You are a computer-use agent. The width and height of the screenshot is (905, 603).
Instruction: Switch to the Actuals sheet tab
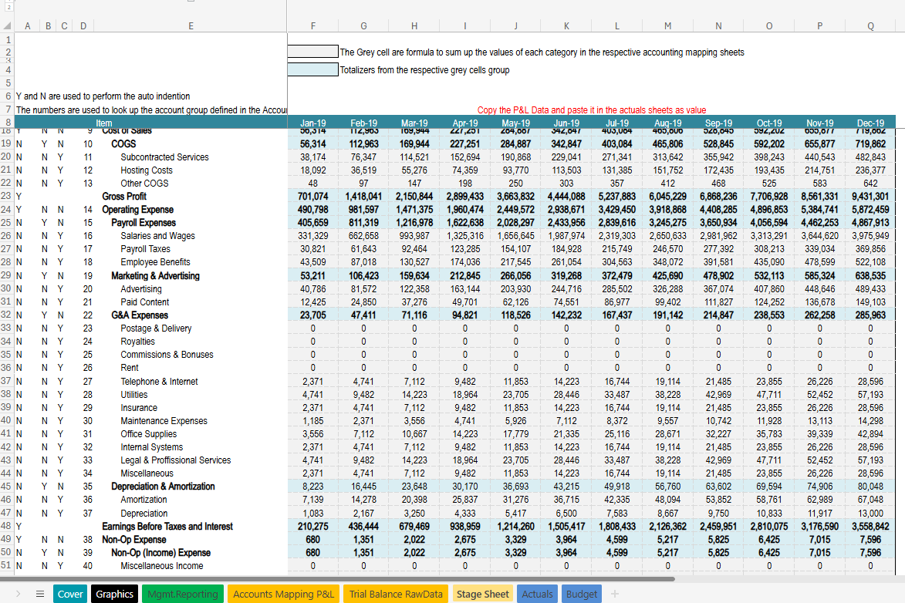tap(537, 594)
